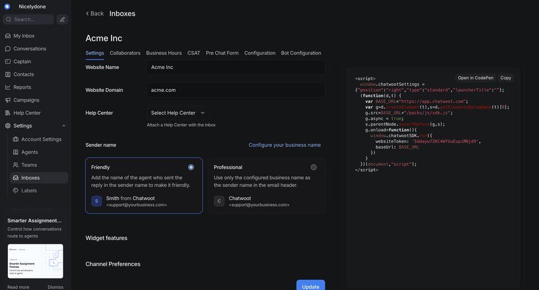Open the Configuration tab

coord(259,53)
